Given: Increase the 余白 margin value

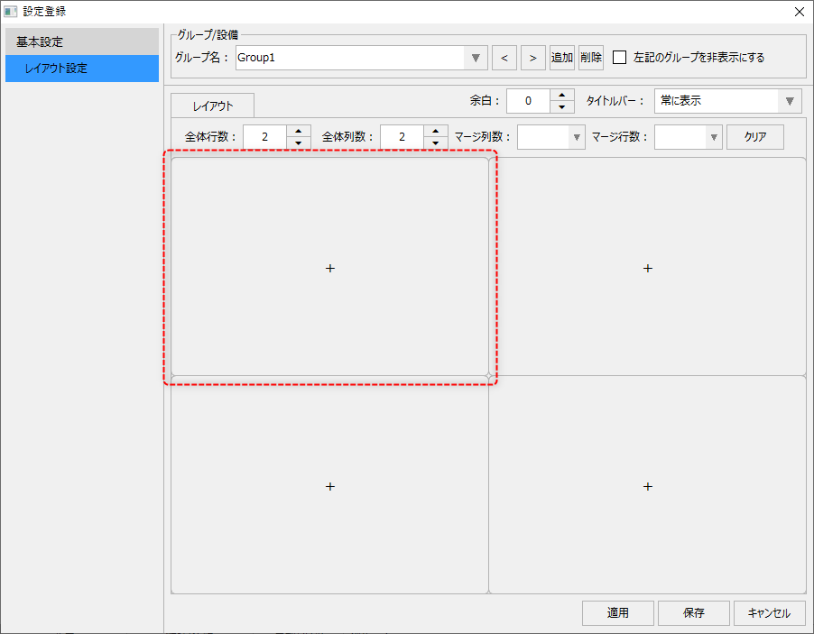Looking at the screenshot, I should pyautogui.click(x=562, y=96).
